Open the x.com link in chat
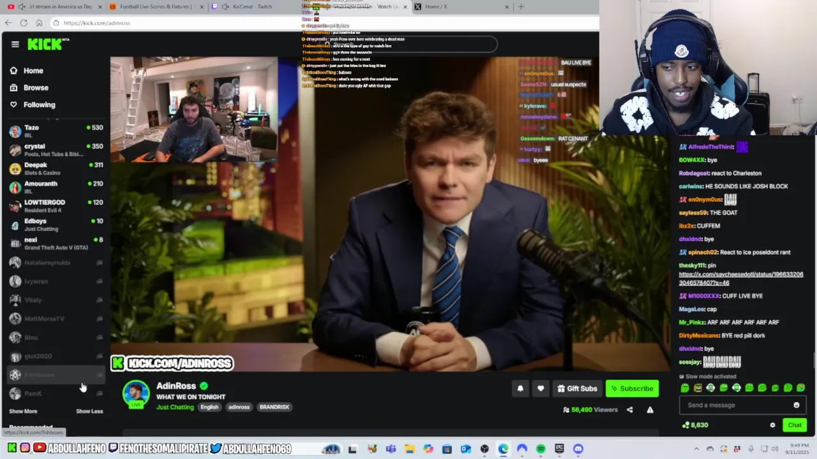817x459 pixels. pyautogui.click(x=741, y=279)
